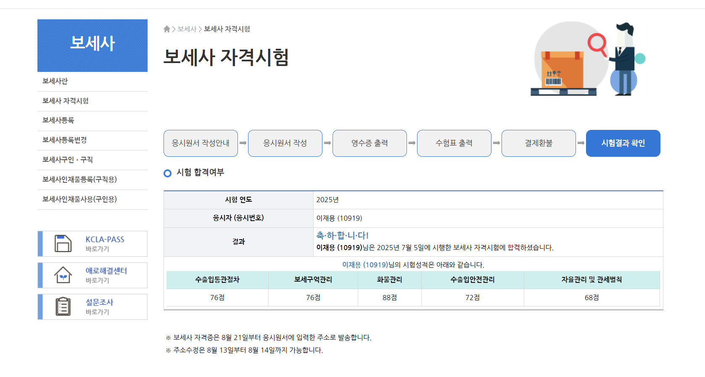The image size is (705, 377).
Task: Click the 설문조사 clipboard icon
Action: point(63,306)
